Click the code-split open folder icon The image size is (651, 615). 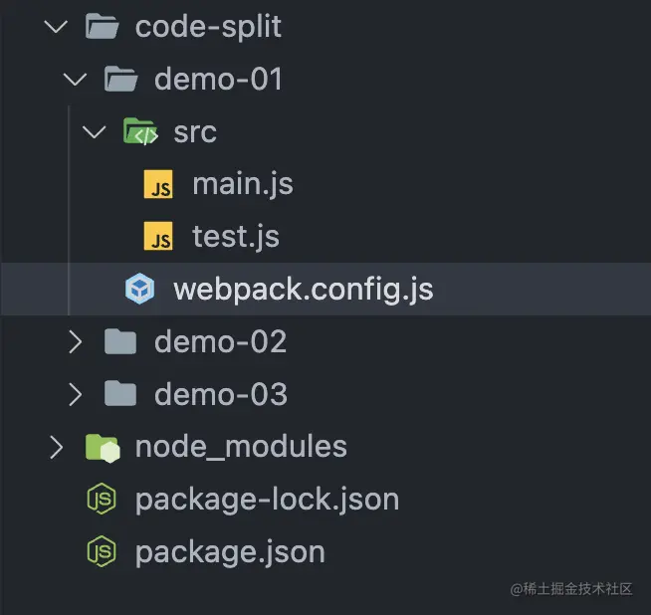point(102,27)
